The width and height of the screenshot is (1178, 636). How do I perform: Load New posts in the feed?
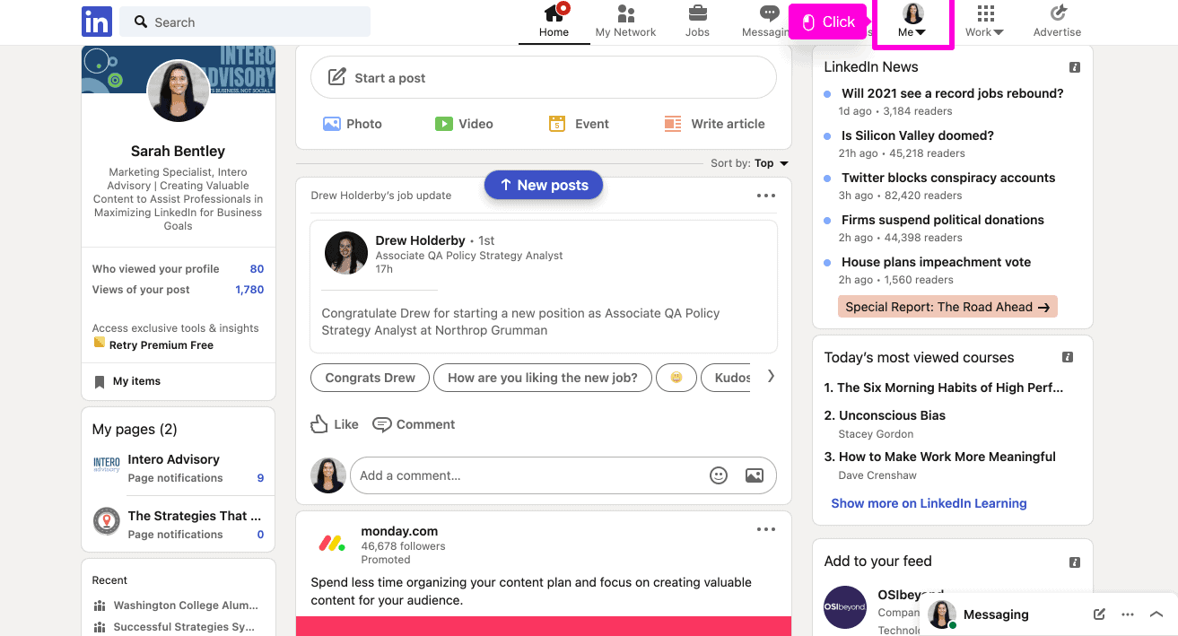click(544, 185)
